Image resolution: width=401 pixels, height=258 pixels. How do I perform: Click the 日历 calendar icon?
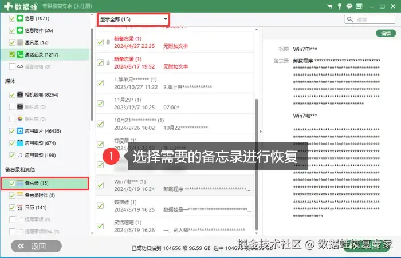click(x=20, y=207)
